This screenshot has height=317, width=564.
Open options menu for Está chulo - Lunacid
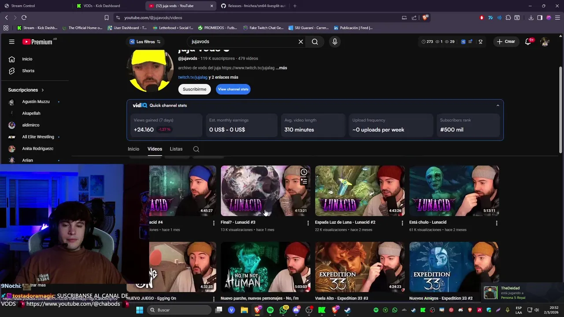(497, 223)
